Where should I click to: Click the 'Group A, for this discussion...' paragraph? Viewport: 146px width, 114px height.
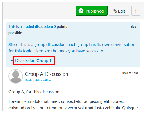pos(35,92)
